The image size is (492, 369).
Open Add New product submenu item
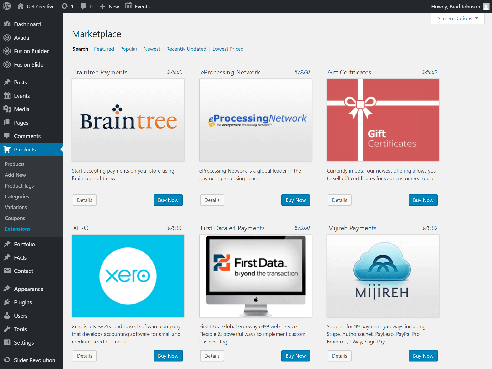pos(15,175)
